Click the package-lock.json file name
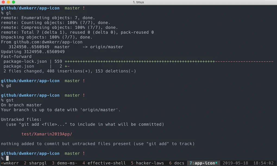Viewport: 277px width, 166px height. tap(25, 61)
